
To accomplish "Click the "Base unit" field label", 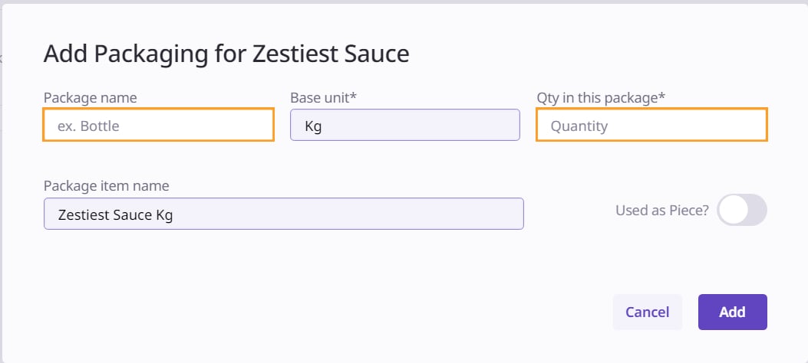I will point(321,97).
